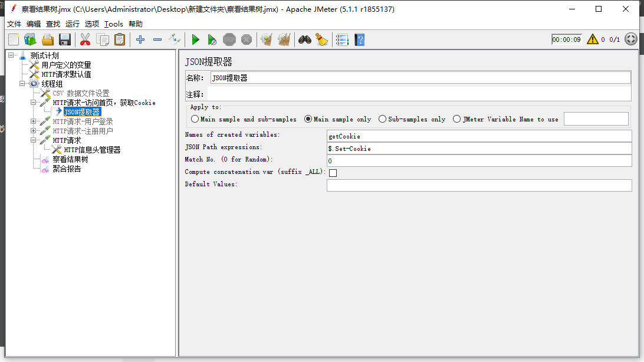The width and height of the screenshot is (644, 362).
Task: Select Sub-samples only radio button
Action: 382,119
